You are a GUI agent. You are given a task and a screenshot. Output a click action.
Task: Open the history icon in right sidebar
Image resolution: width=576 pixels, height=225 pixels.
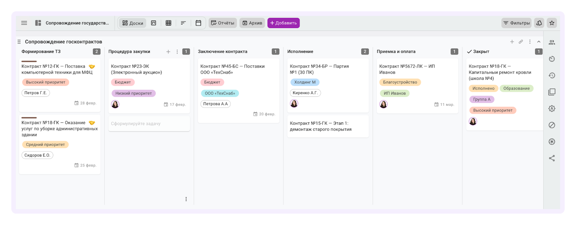coord(552,76)
